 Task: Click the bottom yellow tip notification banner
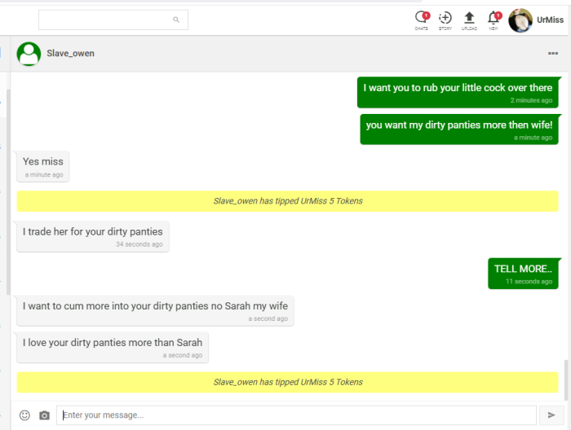(287, 382)
